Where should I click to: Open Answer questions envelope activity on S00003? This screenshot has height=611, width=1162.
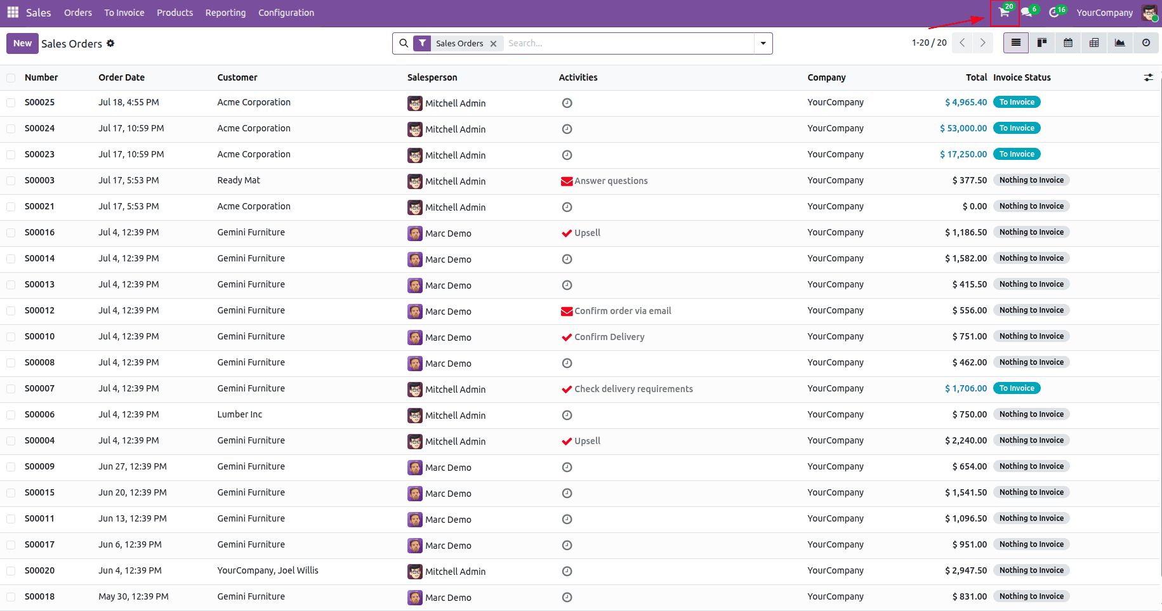pos(567,181)
